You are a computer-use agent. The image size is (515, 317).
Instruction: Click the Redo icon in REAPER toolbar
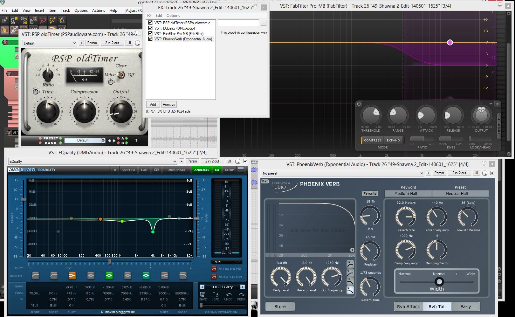point(52,21)
